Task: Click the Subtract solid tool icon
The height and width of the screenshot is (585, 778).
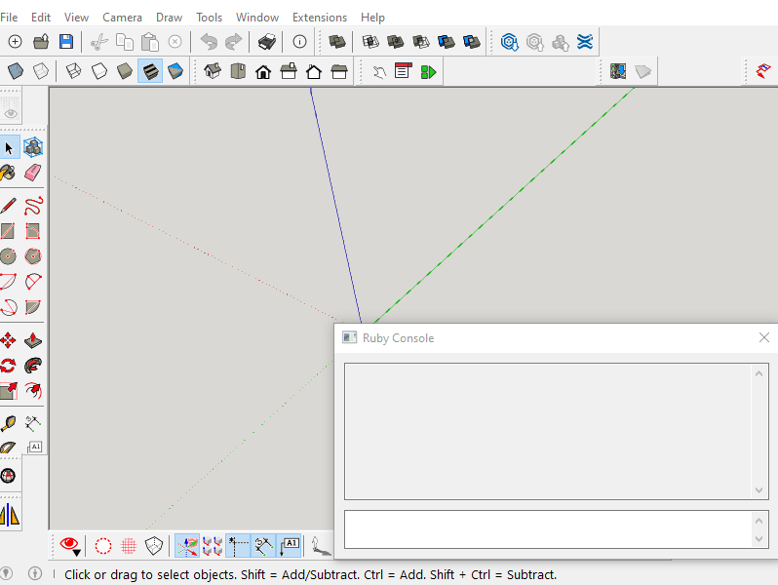Action: click(421, 42)
